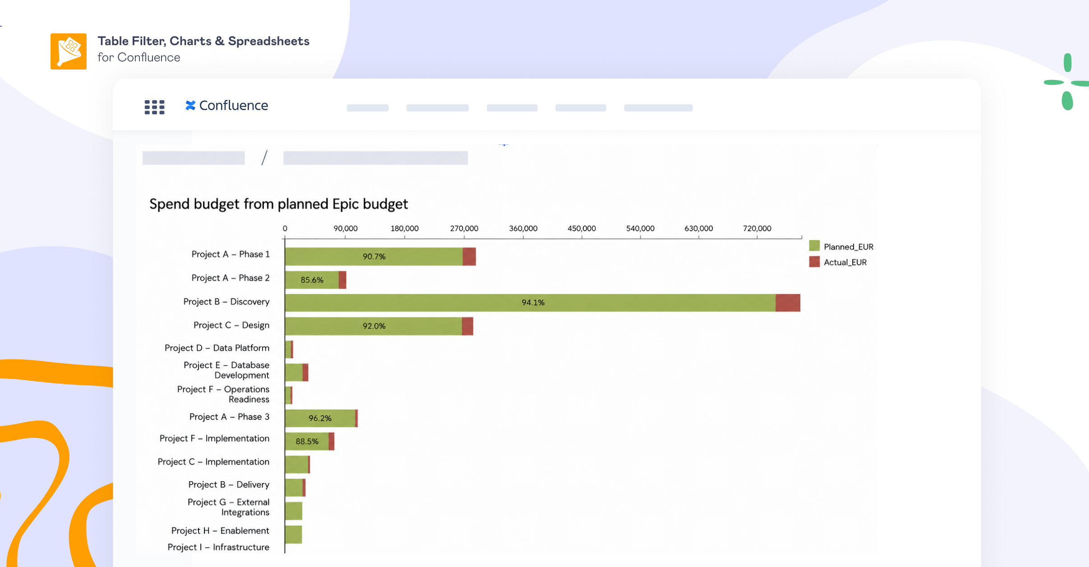Select the 'Project B – Delivery' label

[x=229, y=484]
